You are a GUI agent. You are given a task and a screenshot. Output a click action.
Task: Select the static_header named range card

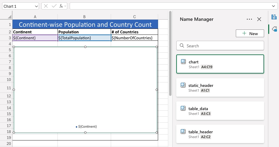coord(220,87)
